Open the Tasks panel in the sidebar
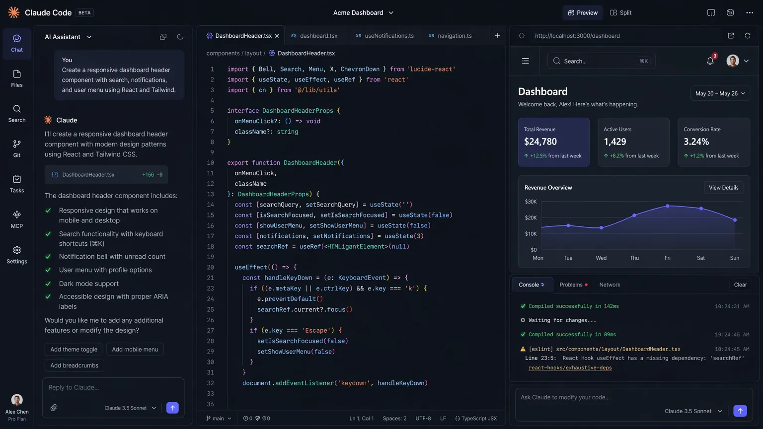This screenshot has width=763, height=429. coord(16,183)
